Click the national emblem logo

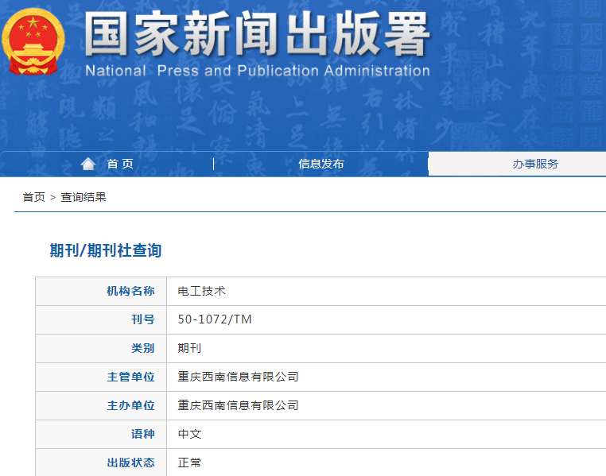click(x=33, y=41)
